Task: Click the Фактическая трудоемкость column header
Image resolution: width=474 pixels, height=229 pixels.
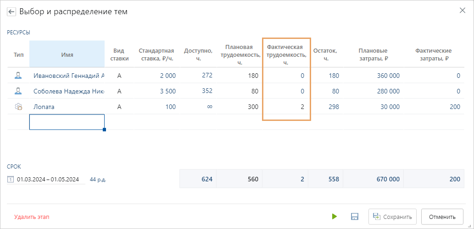Action: [x=286, y=55]
